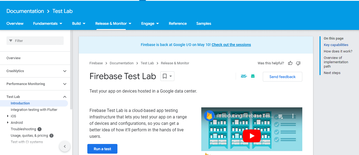
Task: Click the bookmark icon next to page title
Action: pyautogui.click(x=165, y=76)
